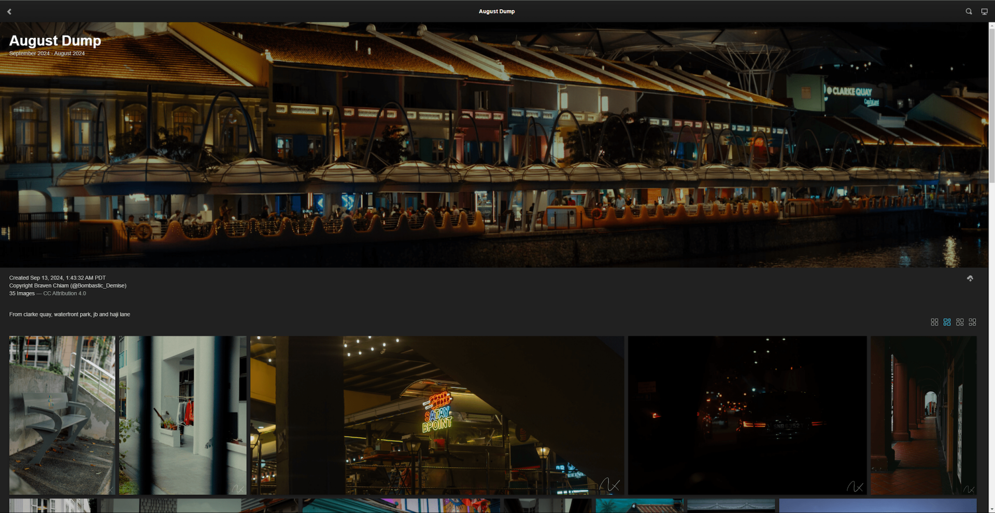The width and height of the screenshot is (995, 513).
Task: Click the cloud download icon
Action: [x=970, y=279]
